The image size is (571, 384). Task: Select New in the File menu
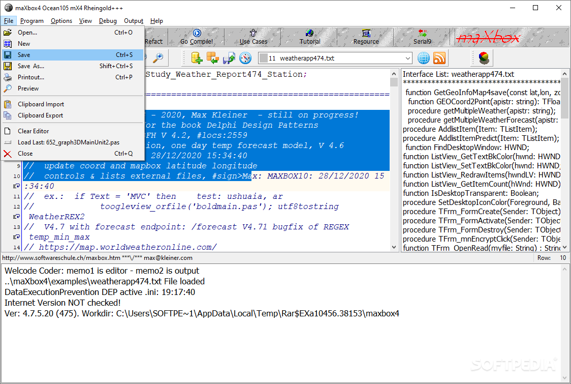tap(73, 44)
